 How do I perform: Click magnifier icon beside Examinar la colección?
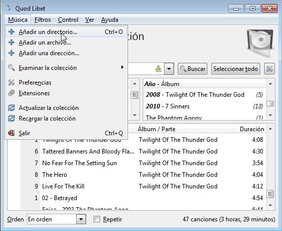click(11, 68)
